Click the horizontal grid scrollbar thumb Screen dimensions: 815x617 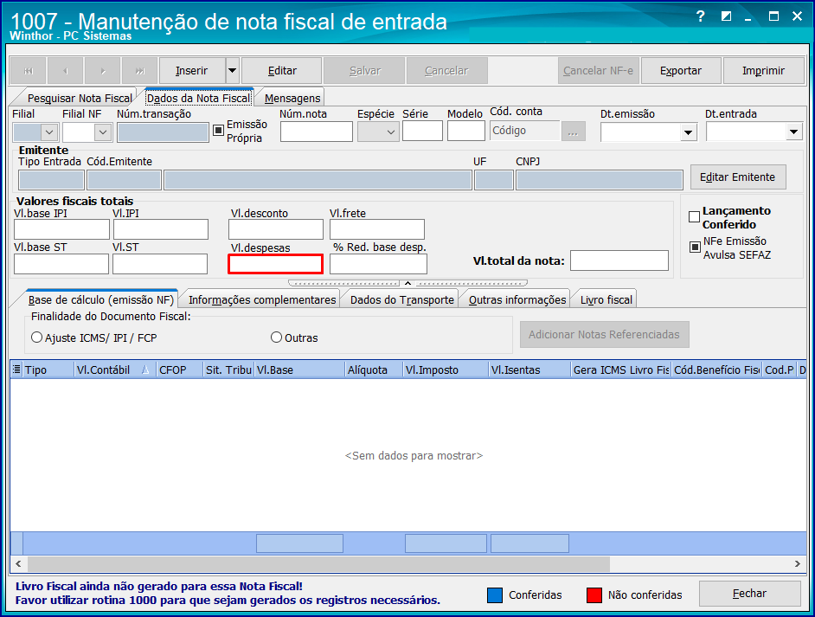coord(318,563)
